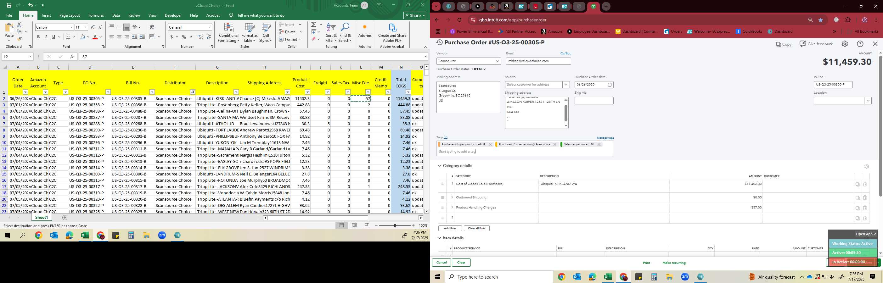Open the Acrobat ribbon tab
The image size is (883, 283).
(213, 15)
